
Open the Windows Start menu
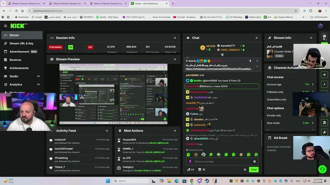coord(108,181)
